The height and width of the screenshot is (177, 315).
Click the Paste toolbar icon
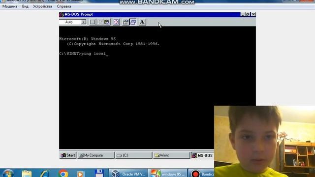107,22
